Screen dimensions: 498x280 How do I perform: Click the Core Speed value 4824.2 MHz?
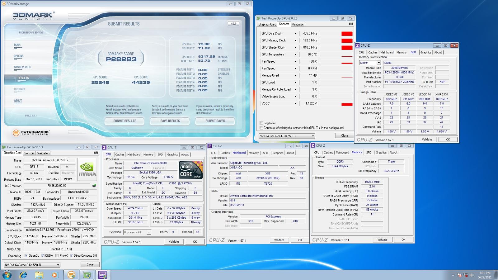[135, 208]
